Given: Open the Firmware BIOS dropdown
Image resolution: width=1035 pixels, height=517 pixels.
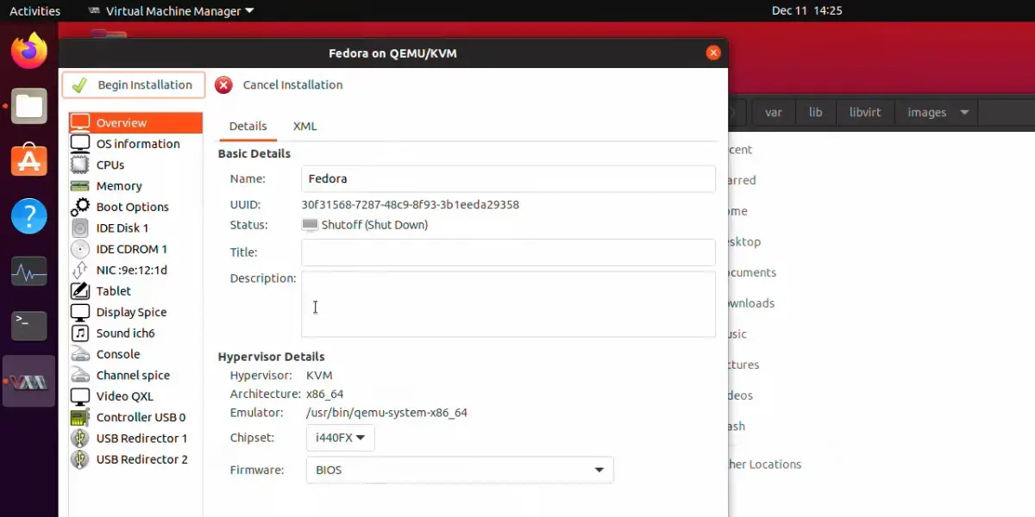Looking at the screenshot, I should click(x=460, y=470).
